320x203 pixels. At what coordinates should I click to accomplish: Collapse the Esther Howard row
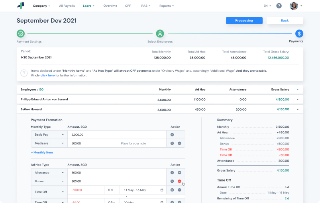(x=298, y=109)
